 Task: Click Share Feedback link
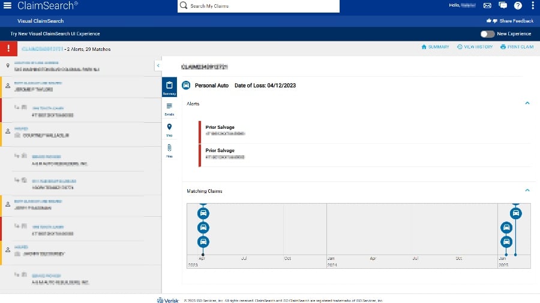(509, 21)
